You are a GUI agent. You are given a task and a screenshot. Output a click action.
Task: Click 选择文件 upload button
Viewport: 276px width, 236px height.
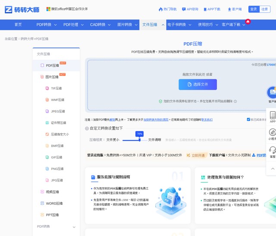(198, 85)
